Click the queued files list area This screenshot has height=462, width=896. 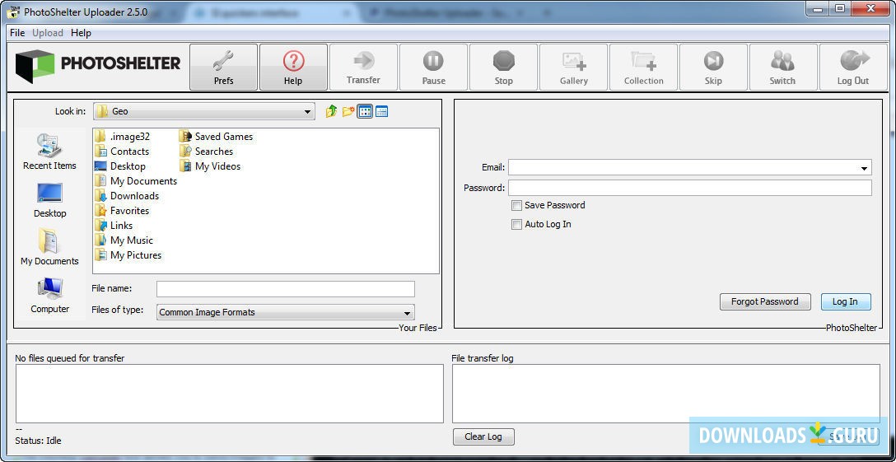point(229,394)
